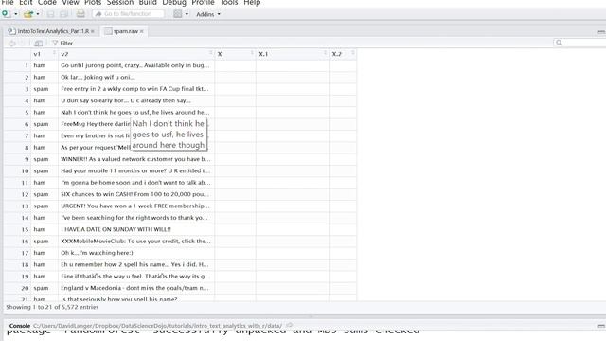This screenshot has width=606, height=341.
Task: Sort by the v1 column header
Action: [x=45, y=54]
